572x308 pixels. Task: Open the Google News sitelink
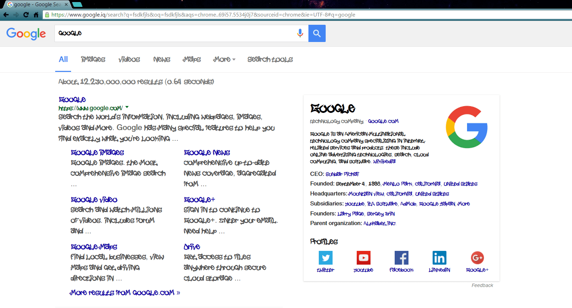(x=207, y=152)
